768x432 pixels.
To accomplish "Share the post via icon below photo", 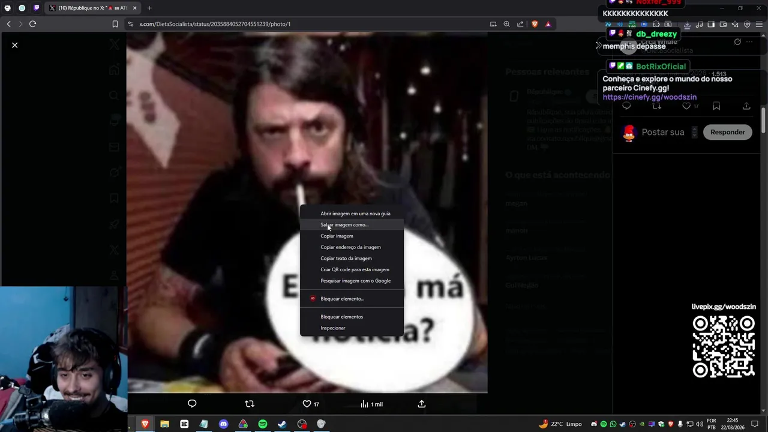I will (x=422, y=404).
